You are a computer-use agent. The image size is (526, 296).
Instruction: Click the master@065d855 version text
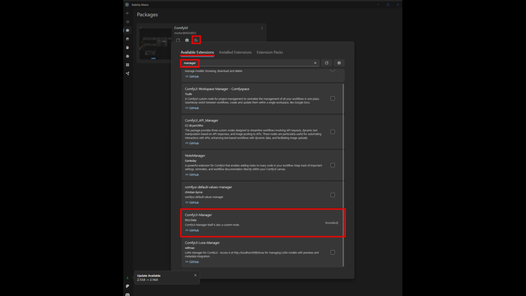(x=185, y=33)
